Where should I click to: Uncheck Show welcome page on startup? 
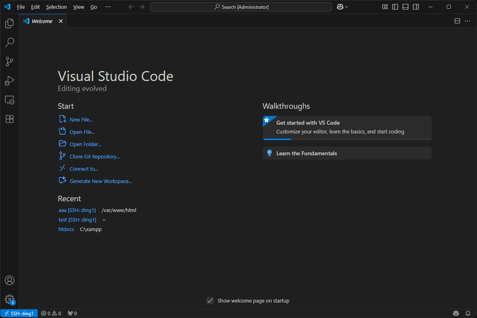210,301
